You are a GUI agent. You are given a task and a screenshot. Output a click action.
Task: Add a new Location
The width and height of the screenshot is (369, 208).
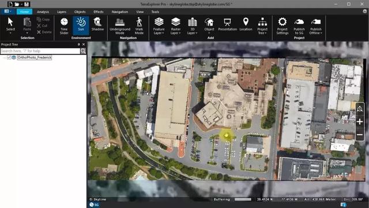pos(246,24)
